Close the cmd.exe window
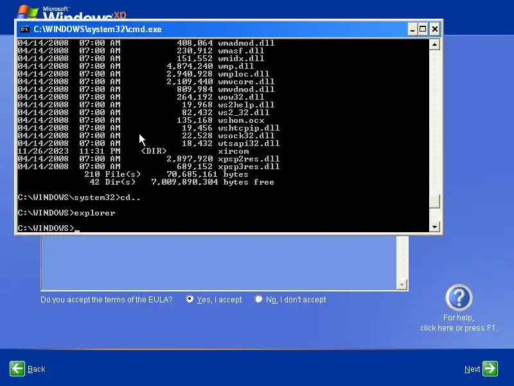The height and width of the screenshot is (386, 514). pos(435,29)
